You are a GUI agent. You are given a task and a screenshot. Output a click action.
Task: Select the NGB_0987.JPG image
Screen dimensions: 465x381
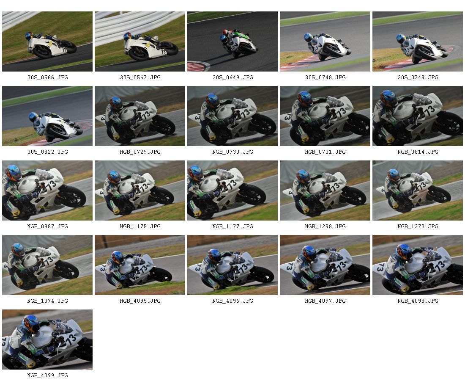(x=47, y=190)
